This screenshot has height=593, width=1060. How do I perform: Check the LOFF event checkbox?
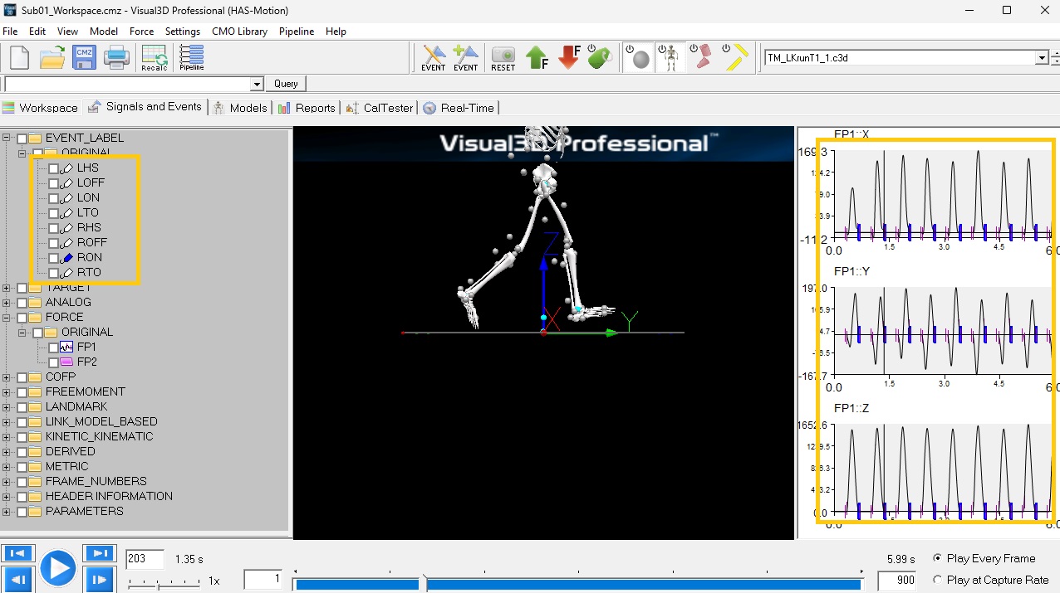(x=54, y=183)
